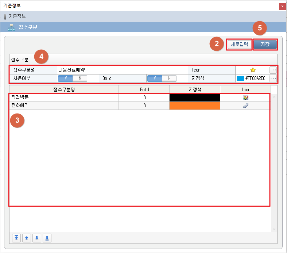The width and height of the screenshot is (287, 253).
Task: Click the orange color cell of 전화예약
Action: pos(195,106)
